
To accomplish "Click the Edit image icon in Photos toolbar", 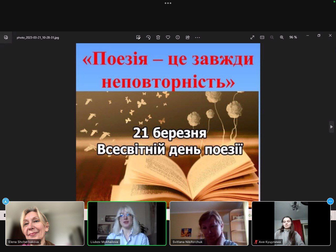I will tap(138, 38).
